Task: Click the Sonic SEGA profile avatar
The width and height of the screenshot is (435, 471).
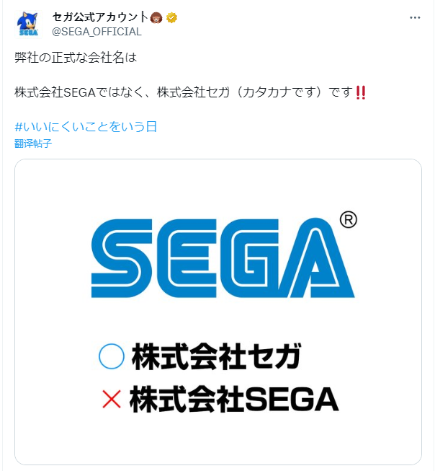Action: click(x=27, y=25)
